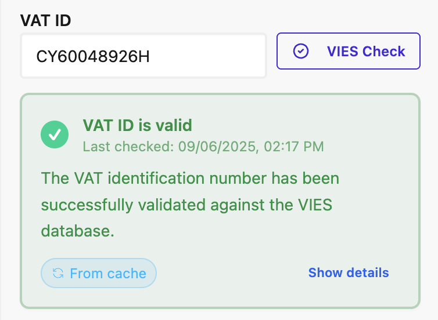This screenshot has width=438, height=320.
Task: Click the 'VAT identification number' phrase
Action: point(156,178)
